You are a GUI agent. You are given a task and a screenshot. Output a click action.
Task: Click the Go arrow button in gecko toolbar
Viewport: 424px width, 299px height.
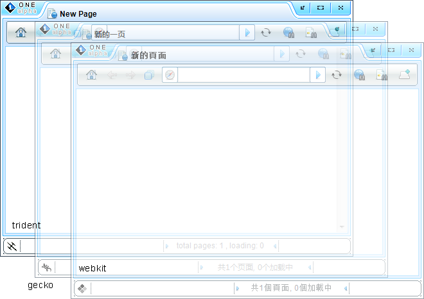282,53
